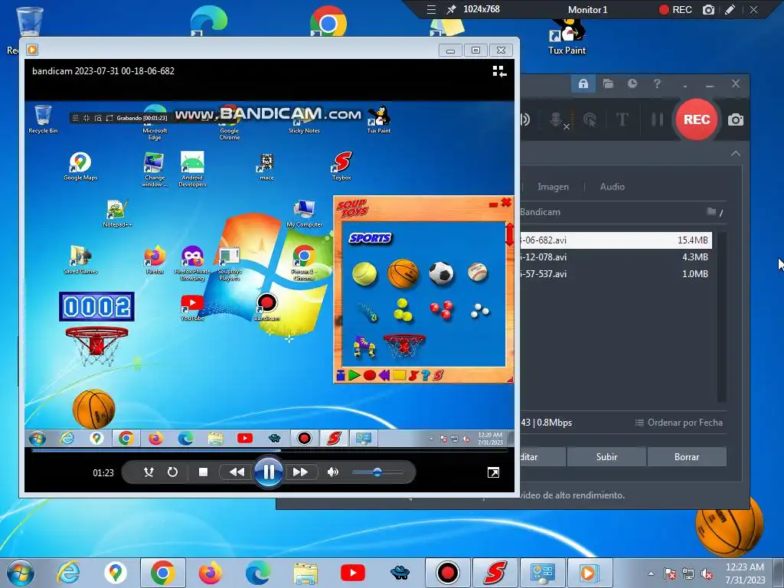Click the camera capture icon beside big REC
The width and height of the screenshot is (784, 588).
tap(736, 119)
